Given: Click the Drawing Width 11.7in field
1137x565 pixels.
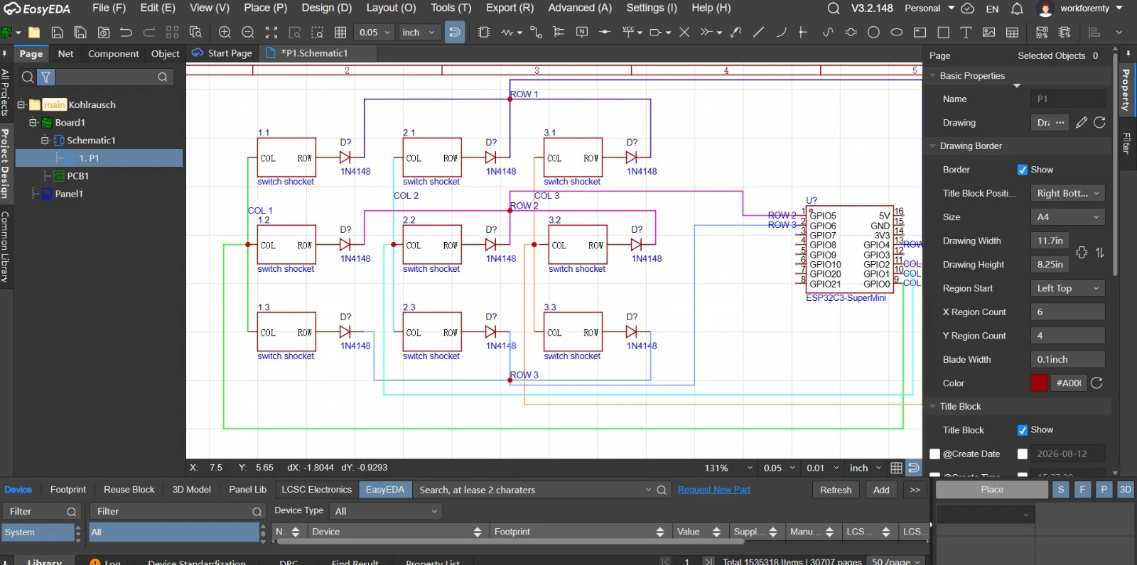Looking at the screenshot, I should [1052, 241].
